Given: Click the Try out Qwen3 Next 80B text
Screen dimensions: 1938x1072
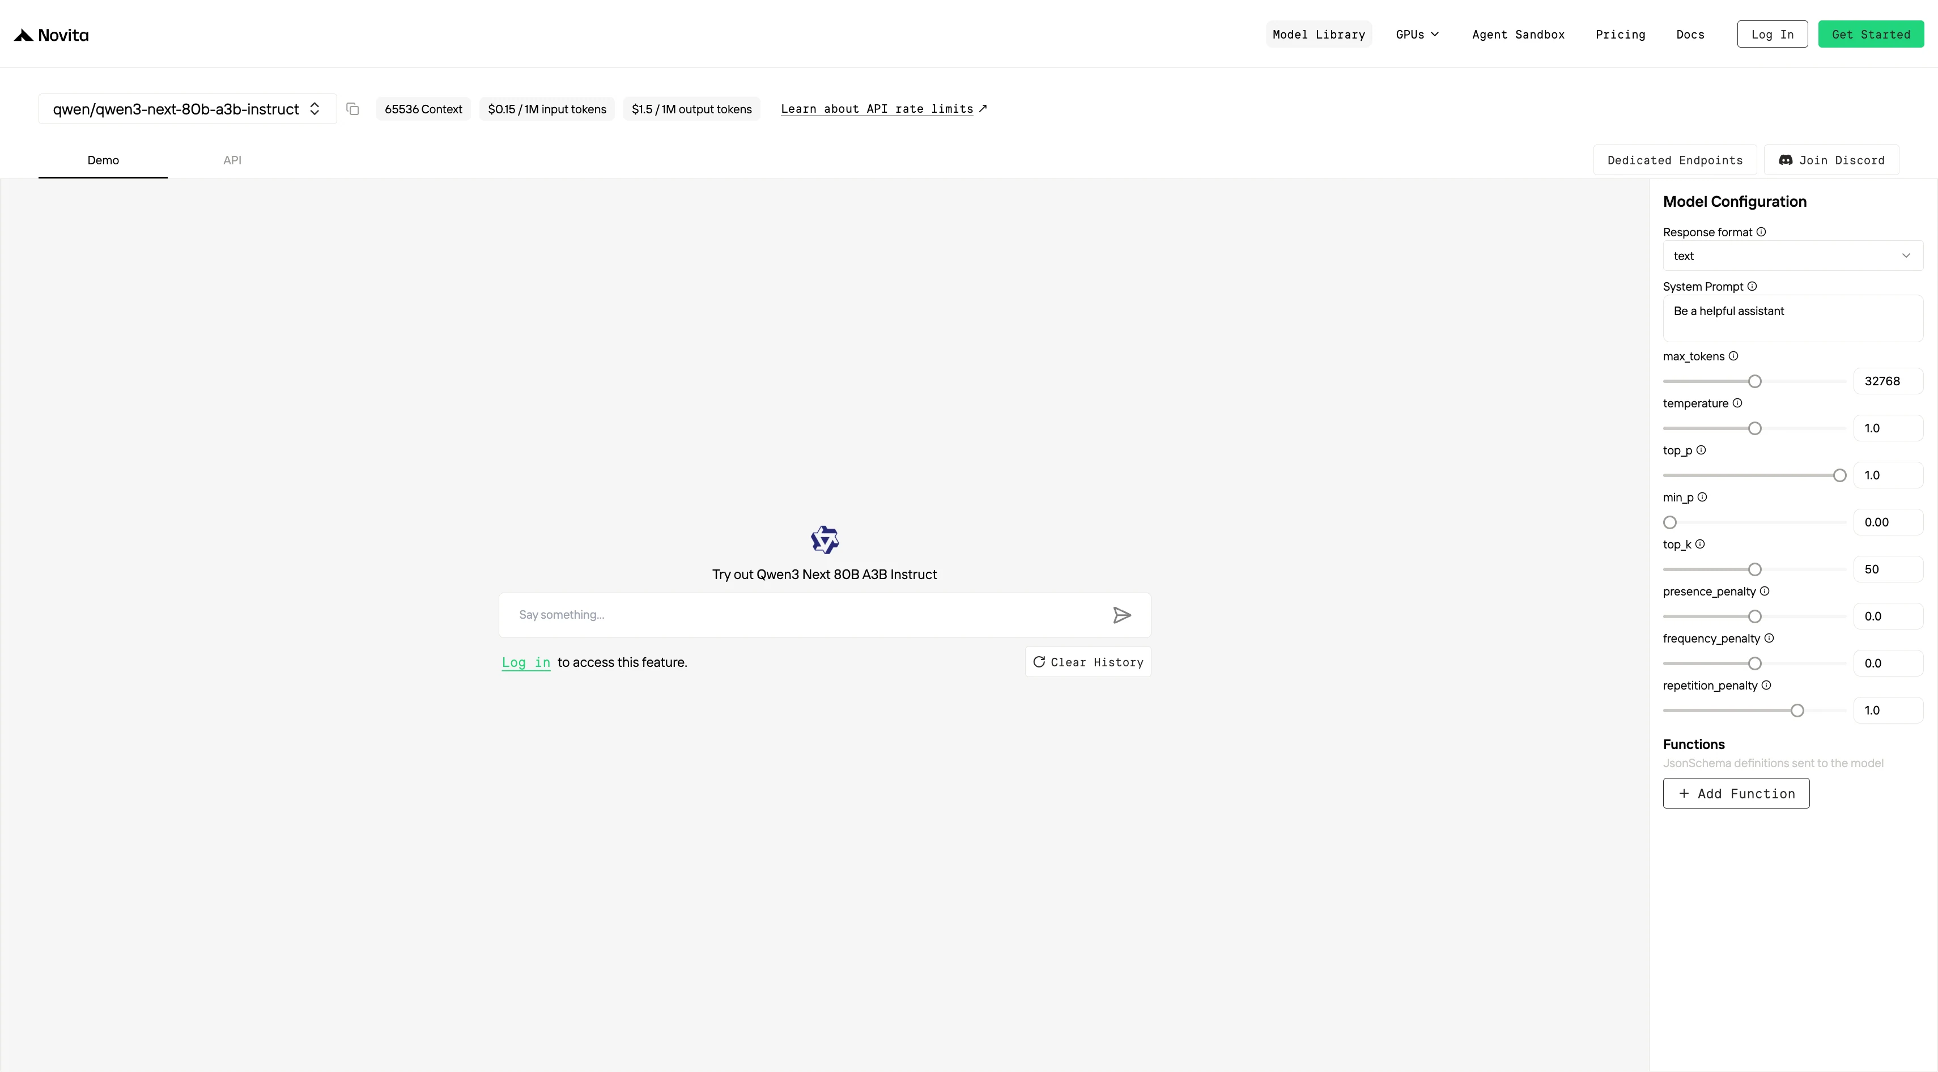Looking at the screenshot, I should click(824, 575).
